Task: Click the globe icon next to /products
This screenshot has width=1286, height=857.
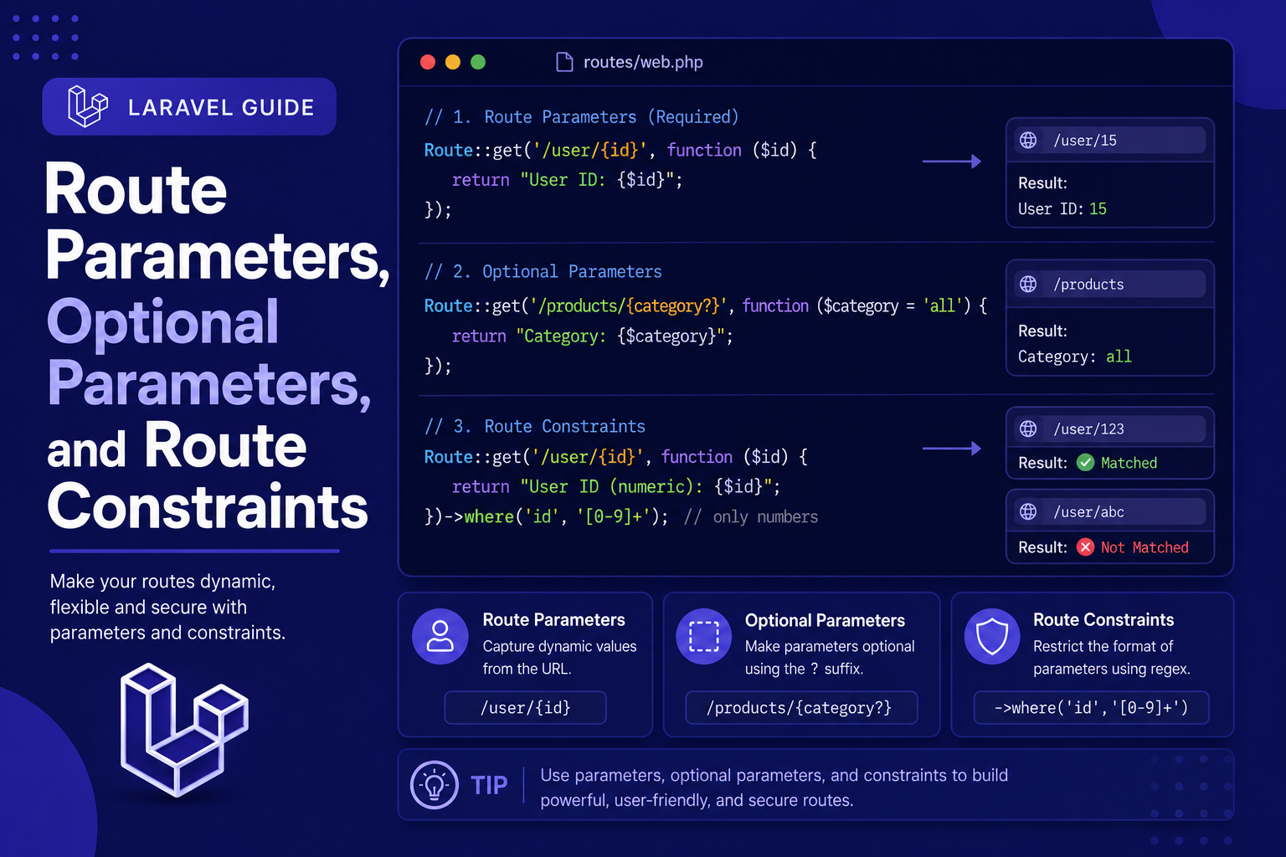Action: (1028, 284)
